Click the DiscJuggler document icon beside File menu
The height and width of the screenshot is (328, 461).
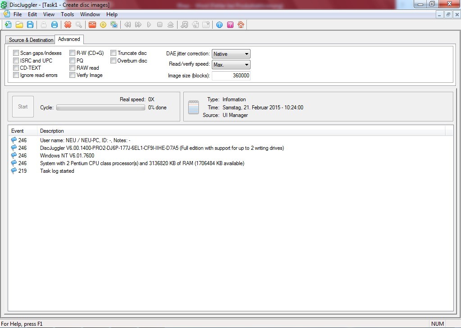[x=6, y=14]
